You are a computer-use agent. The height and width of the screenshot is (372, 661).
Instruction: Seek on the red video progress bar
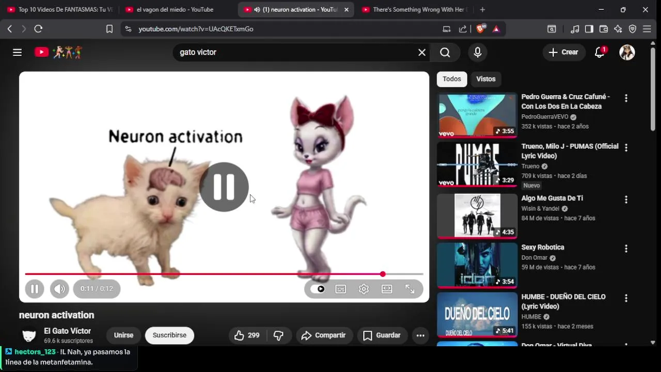(x=224, y=274)
